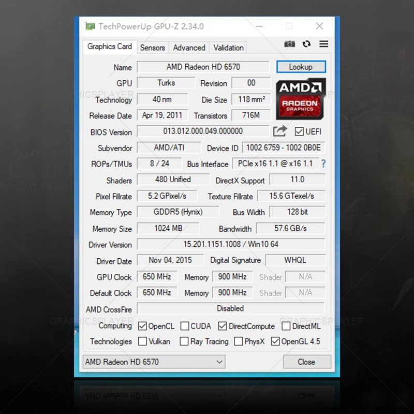Click the TechPowerUp GPU-Z 2.34.0 title
The height and width of the screenshot is (414, 414).
pos(151,26)
